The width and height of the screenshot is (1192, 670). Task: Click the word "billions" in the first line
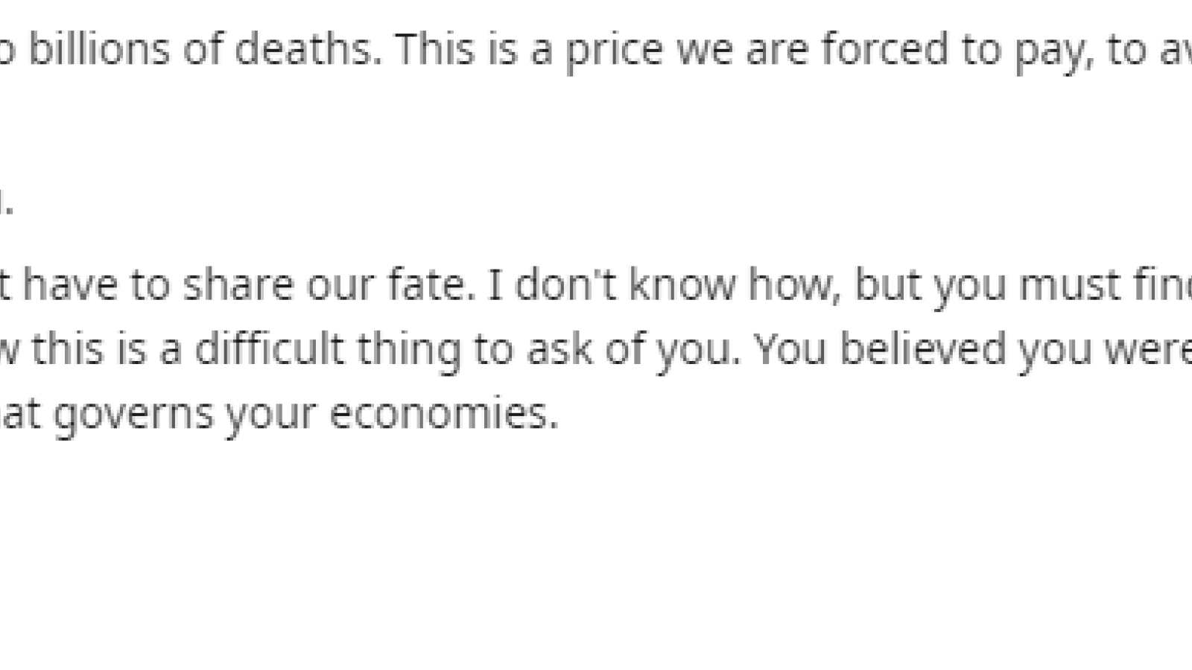pos(99,48)
